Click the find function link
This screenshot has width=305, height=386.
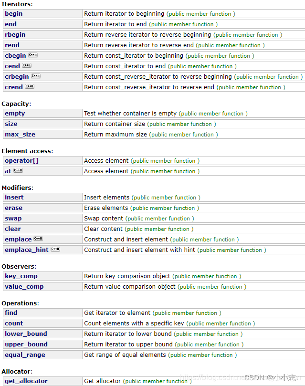(x=11, y=313)
